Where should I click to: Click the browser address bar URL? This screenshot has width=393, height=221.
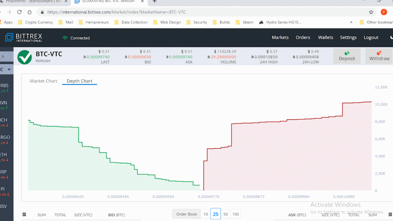(x=116, y=12)
